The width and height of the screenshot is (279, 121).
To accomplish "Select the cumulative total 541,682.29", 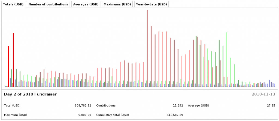I will [175, 115].
